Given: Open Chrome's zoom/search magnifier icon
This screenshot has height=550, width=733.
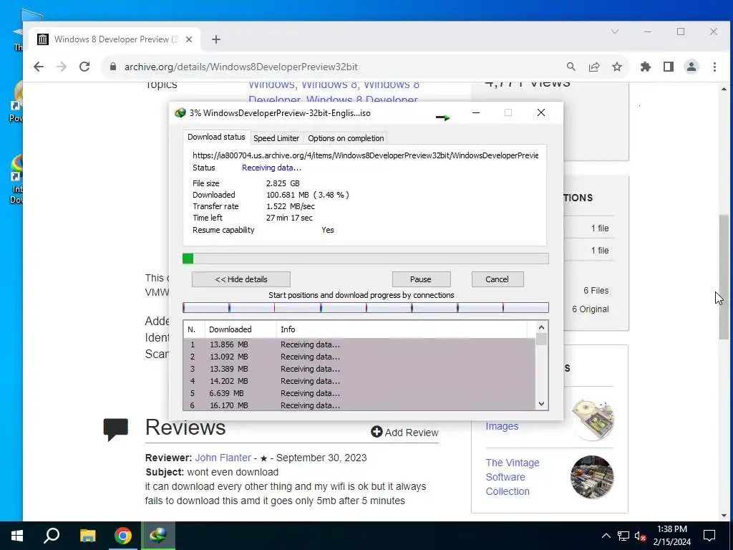Looking at the screenshot, I should pyautogui.click(x=571, y=67).
